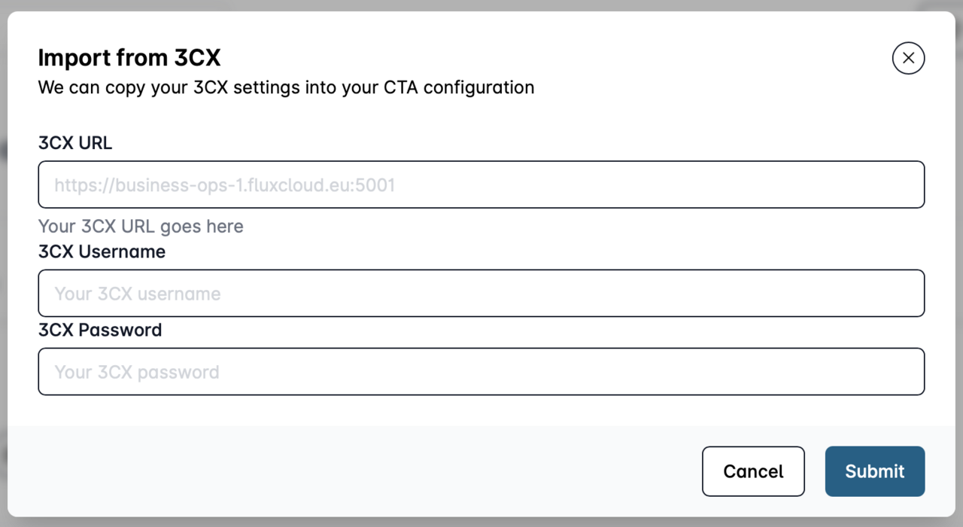This screenshot has width=963, height=527.
Task: Click the "3CX Password" label text
Action: [100, 330]
